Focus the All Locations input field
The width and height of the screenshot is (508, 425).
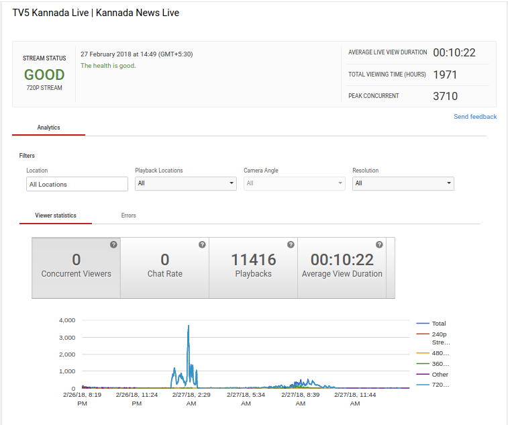click(77, 184)
